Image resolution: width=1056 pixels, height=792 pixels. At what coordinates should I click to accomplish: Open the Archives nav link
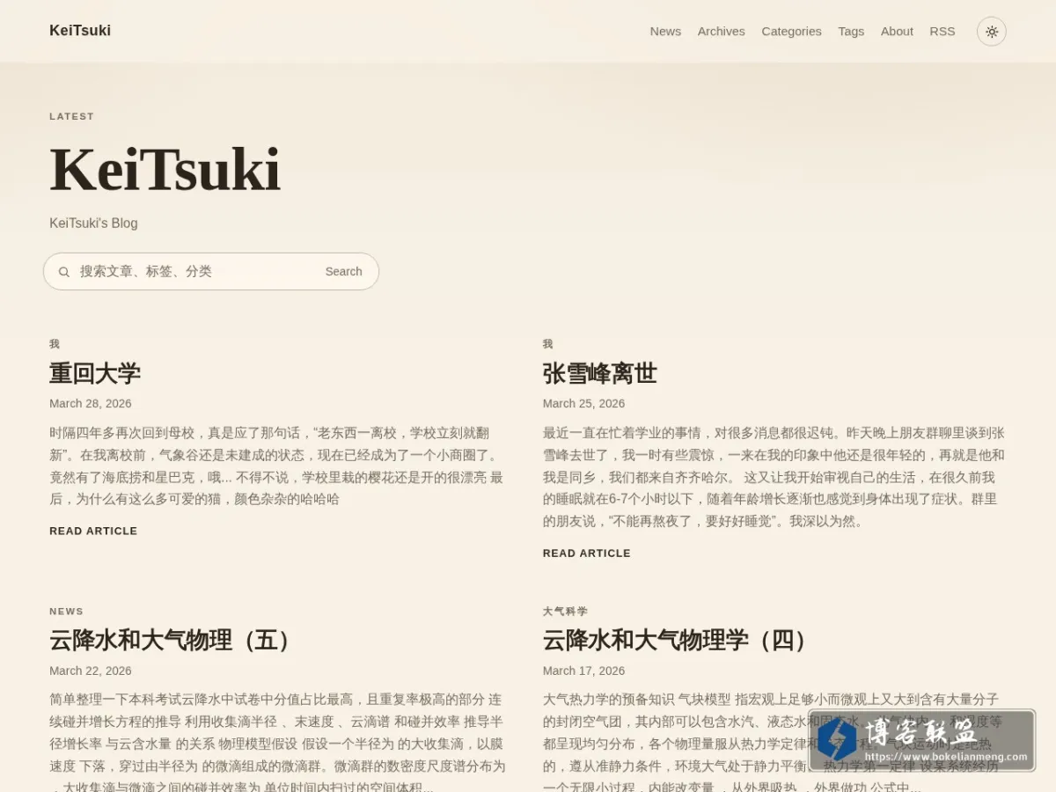point(722,32)
